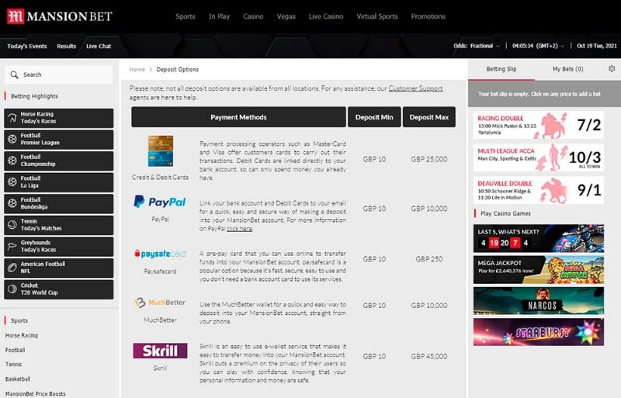The height and width of the screenshot is (398, 621).
Task: Click the breadcrumb chevron after Home
Action: pyautogui.click(x=151, y=69)
